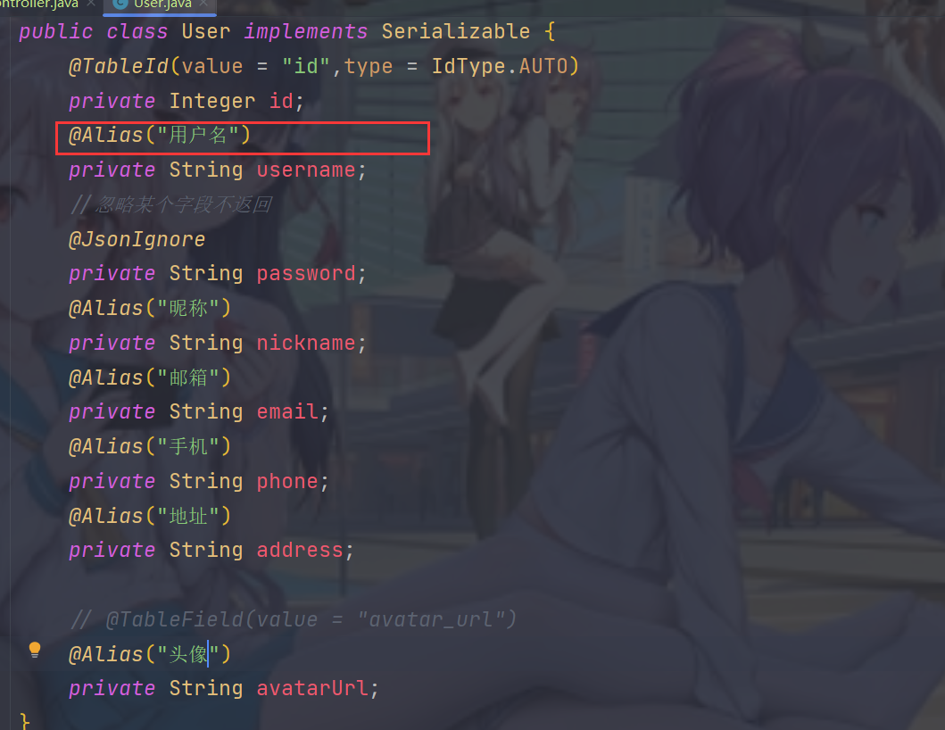This screenshot has width=945, height=730.
Task: Click the @Alias("邮箱") annotation
Action: pos(149,378)
